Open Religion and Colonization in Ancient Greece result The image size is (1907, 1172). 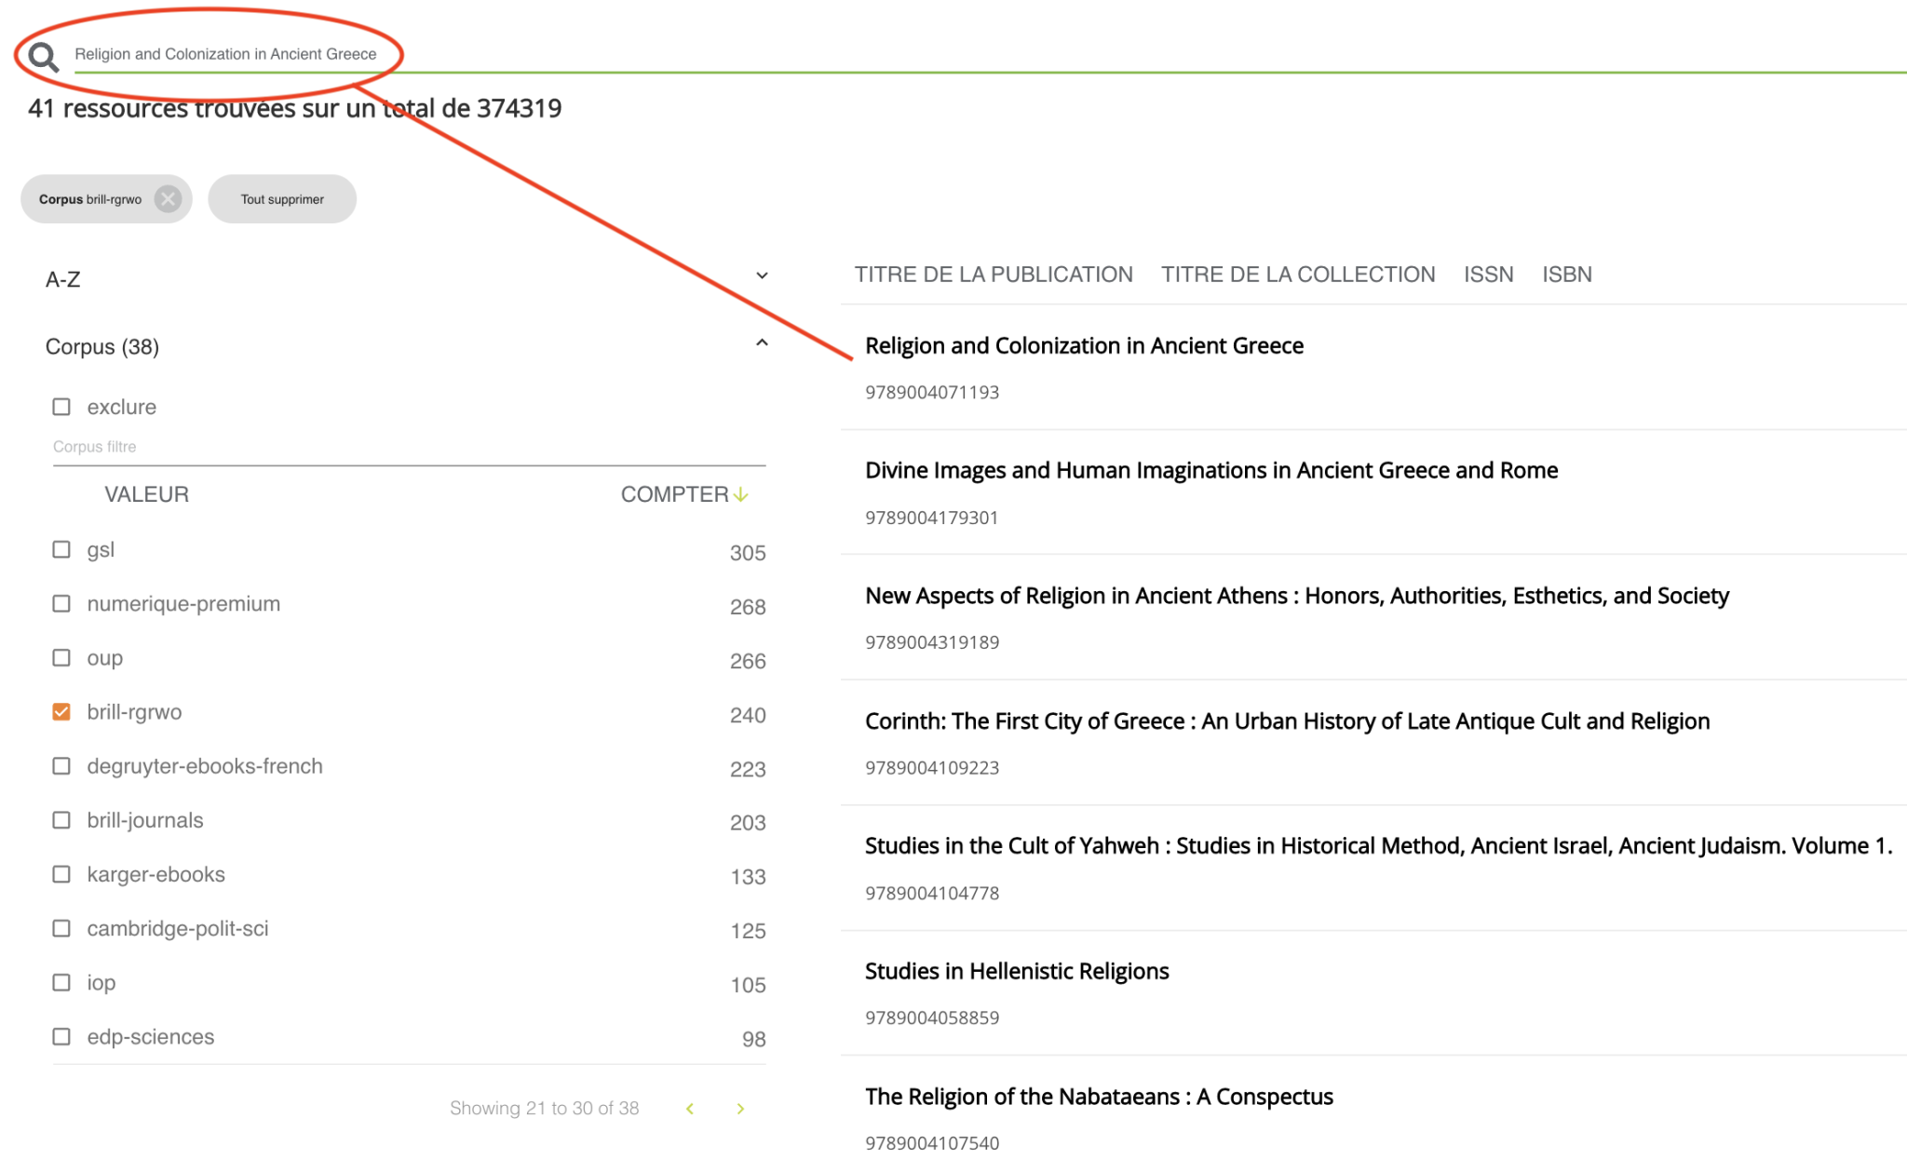pyautogui.click(x=1084, y=346)
